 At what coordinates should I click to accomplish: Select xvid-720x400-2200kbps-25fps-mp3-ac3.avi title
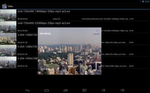tap(44, 23)
